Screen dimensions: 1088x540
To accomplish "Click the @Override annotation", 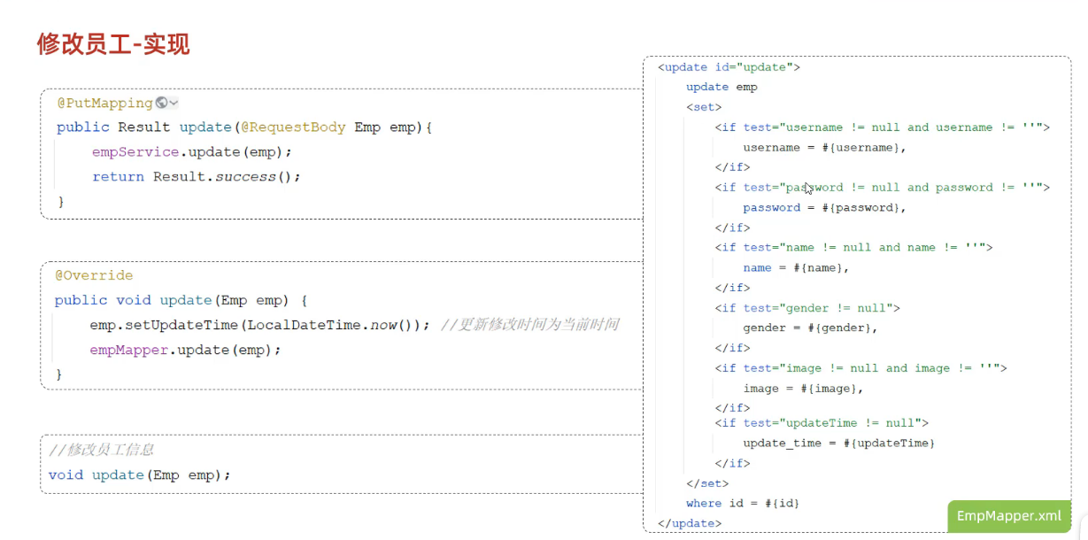I will click(94, 275).
